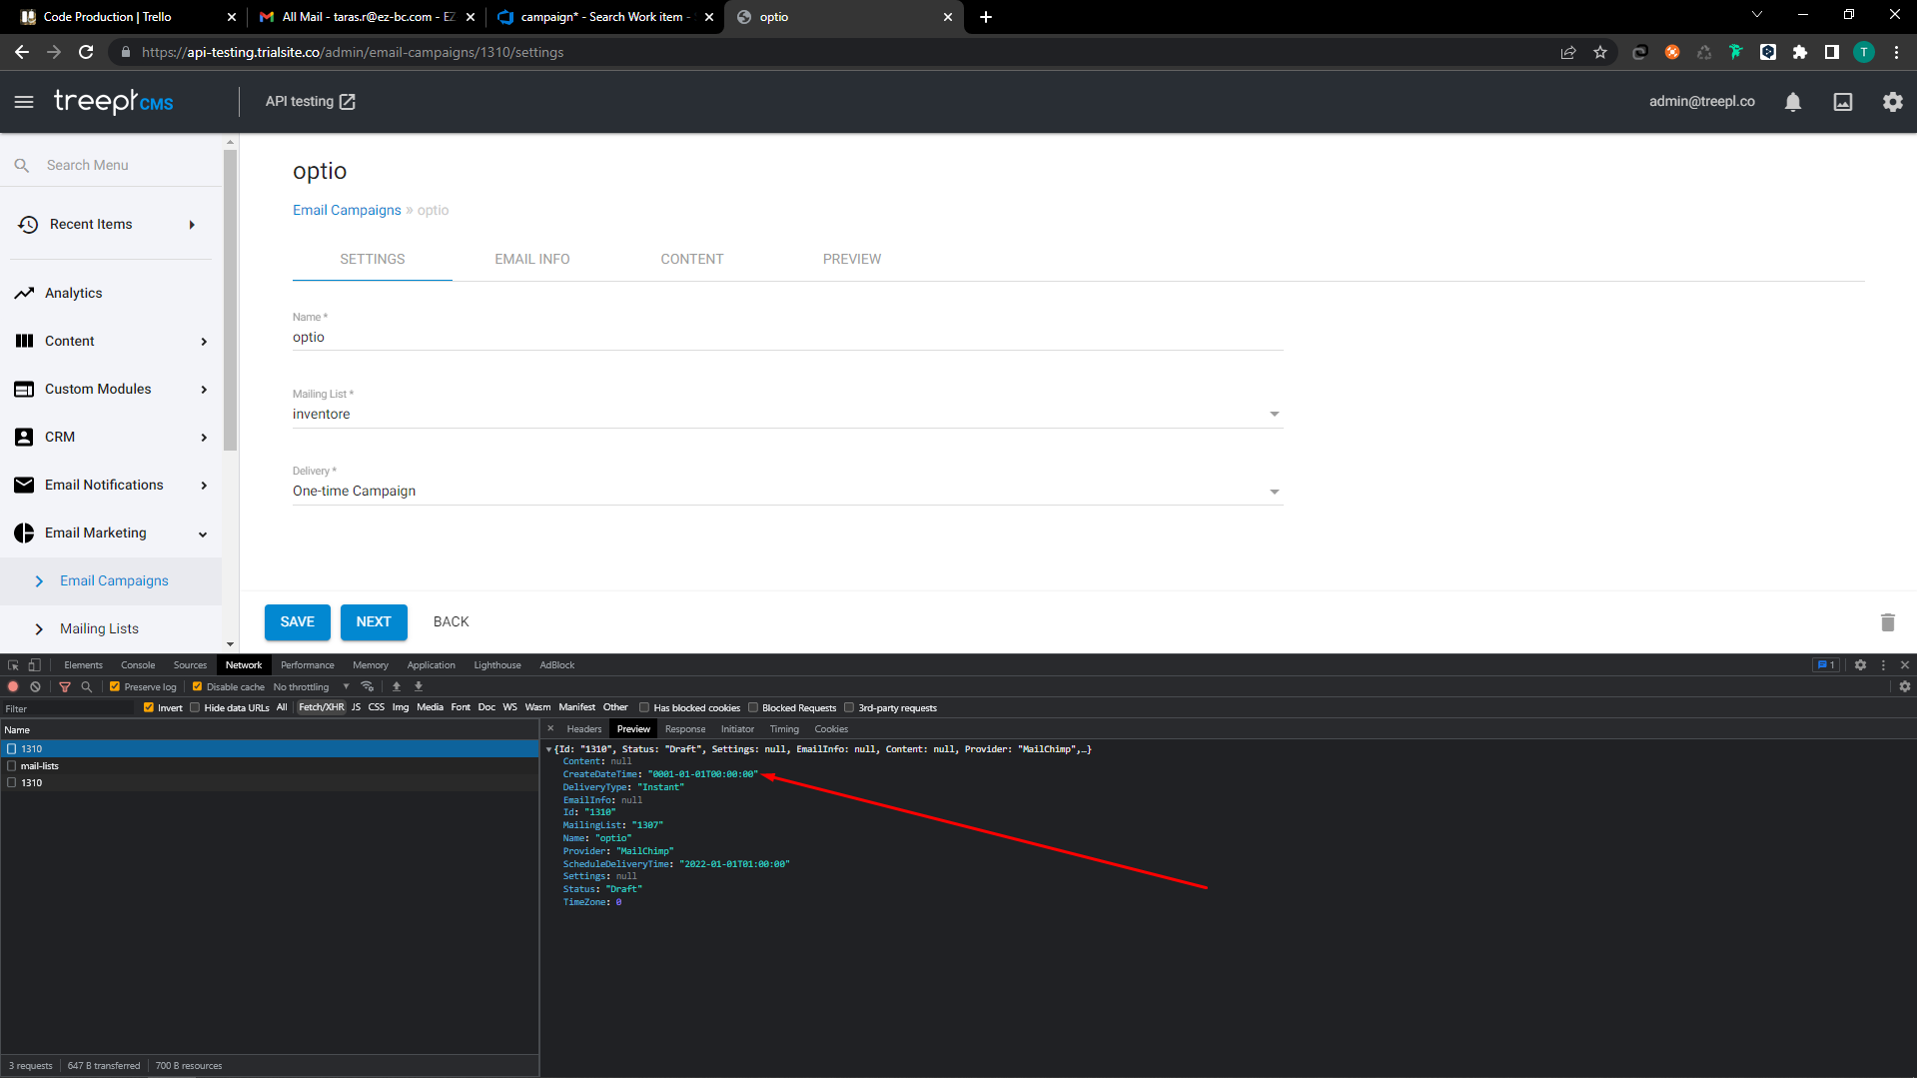
Task: Open the Chrome extensions puzzle icon
Action: [x=1800, y=52]
